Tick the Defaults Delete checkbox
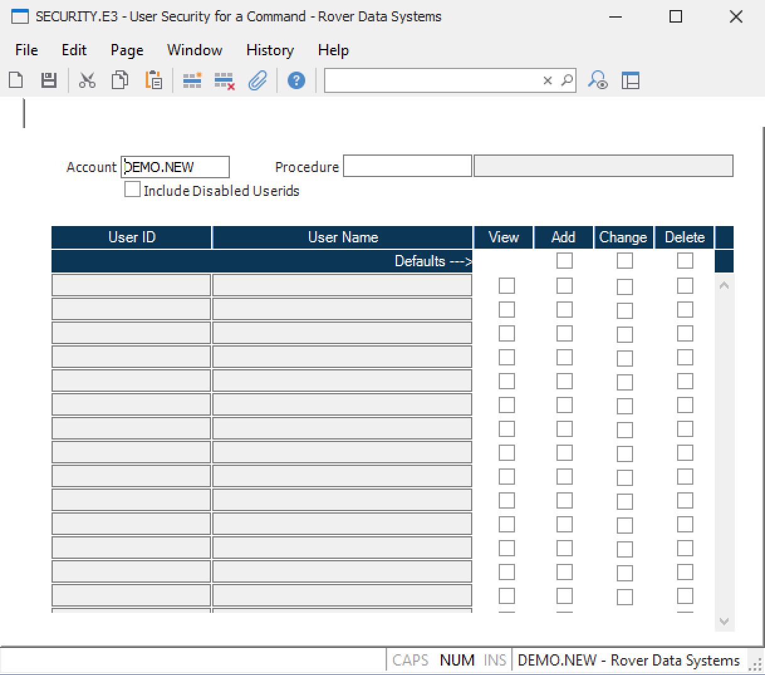The image size is (765, 675). (x=685, y=261)
